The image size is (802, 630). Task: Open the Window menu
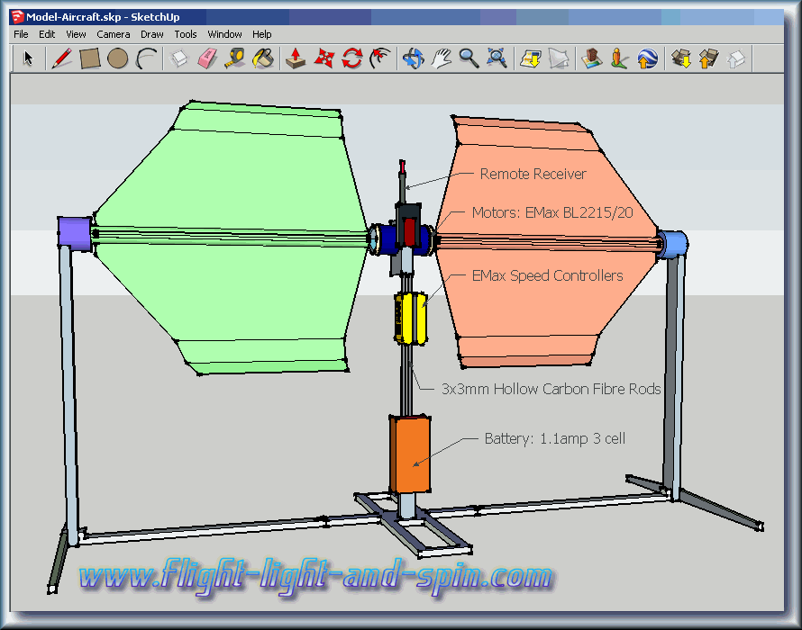tap(224, 34)
